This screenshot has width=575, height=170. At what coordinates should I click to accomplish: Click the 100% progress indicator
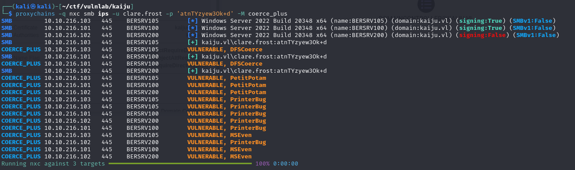262,164
